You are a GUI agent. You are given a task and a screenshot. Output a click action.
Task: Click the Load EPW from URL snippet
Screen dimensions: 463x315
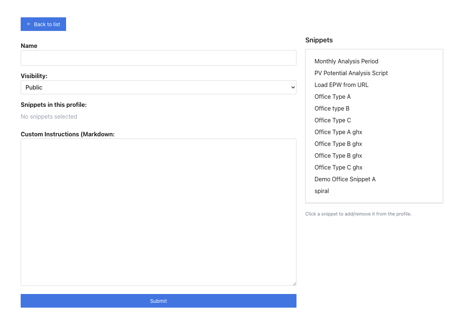[x=341, y=85]
